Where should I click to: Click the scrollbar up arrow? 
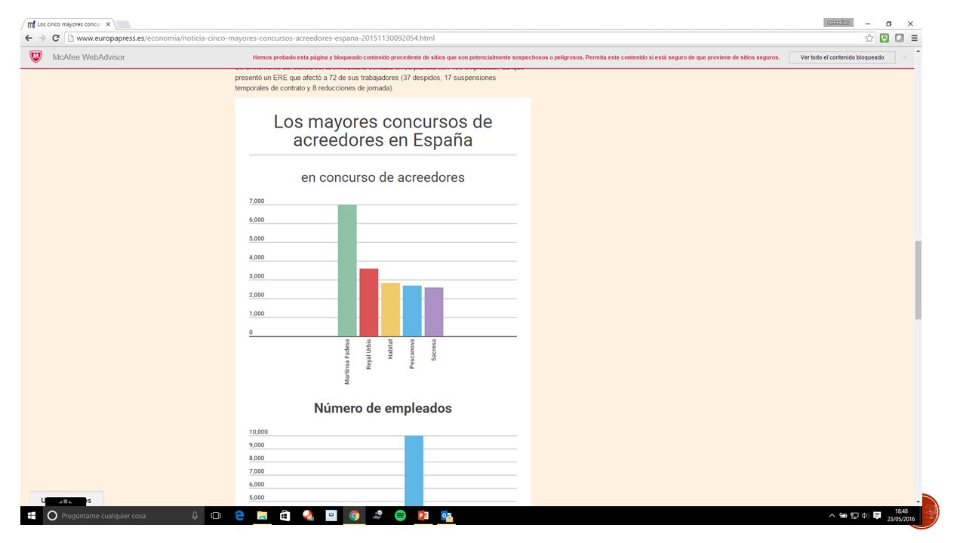918,52
